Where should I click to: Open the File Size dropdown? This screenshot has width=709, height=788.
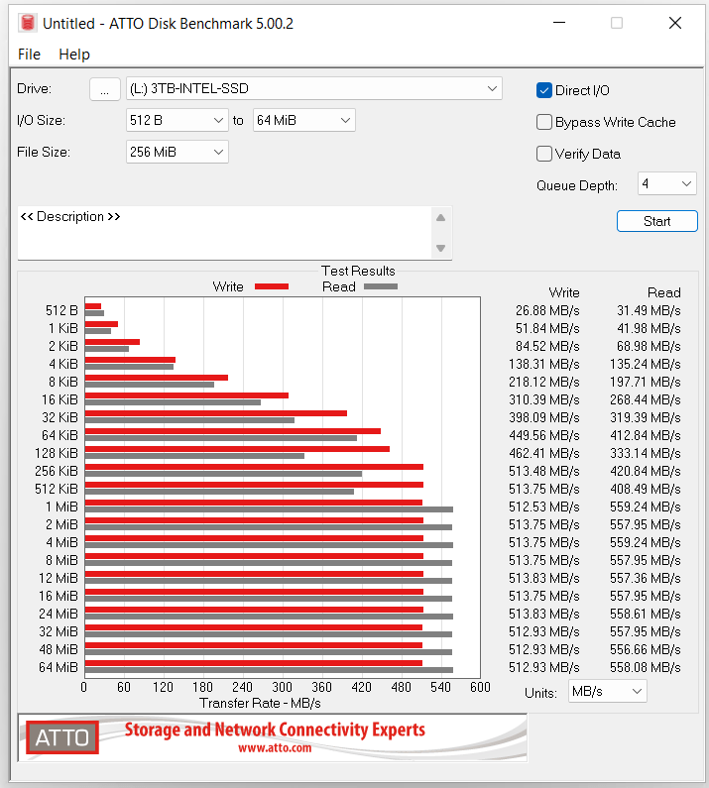click(177, 152)
